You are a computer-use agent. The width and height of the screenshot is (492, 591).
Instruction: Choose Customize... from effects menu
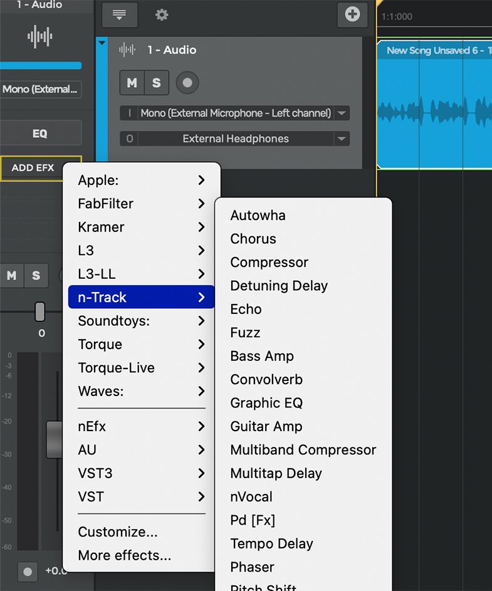pos(141,532)
